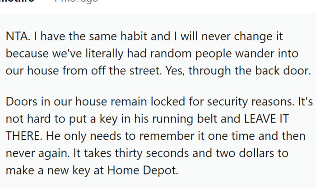Click the word 'NTA.' starting the comment
316x188 pixels.
(x=18, y=37)
